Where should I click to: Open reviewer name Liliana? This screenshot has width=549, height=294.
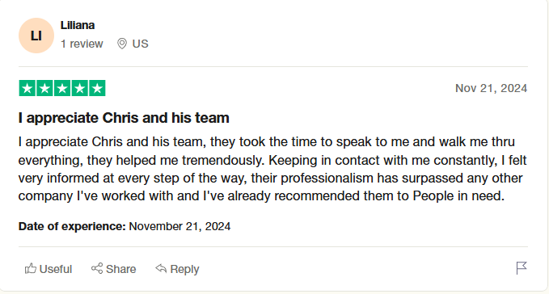(x=78, y=25)
